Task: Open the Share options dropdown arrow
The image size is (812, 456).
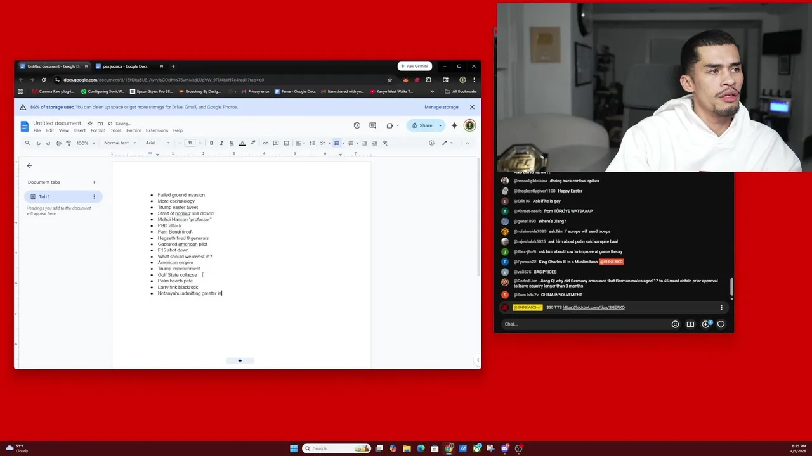Action: tap(440, 125)
